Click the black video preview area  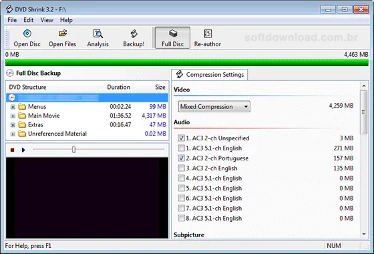click(x=87, y=198)
